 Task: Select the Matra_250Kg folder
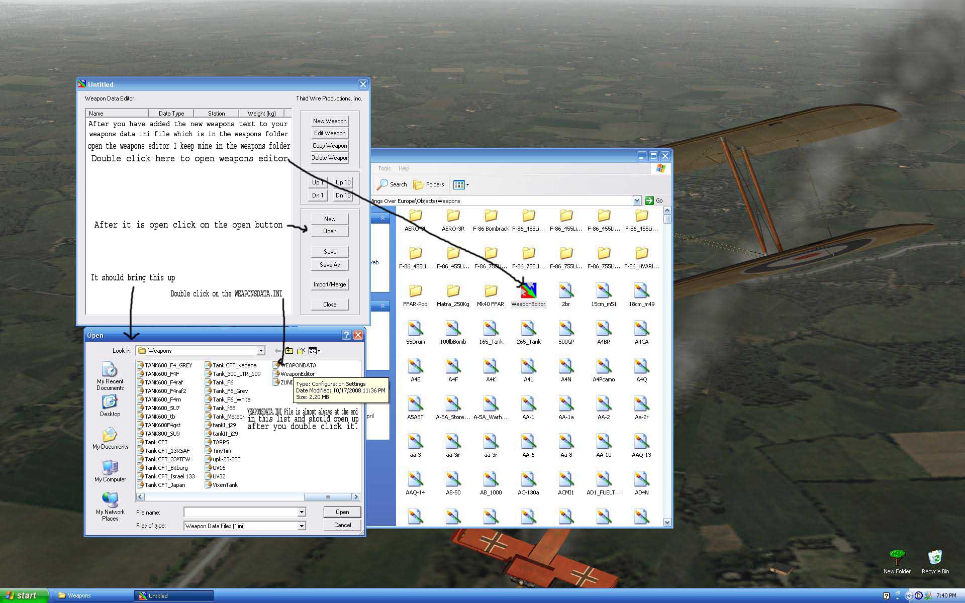click(x=453, y=294)
